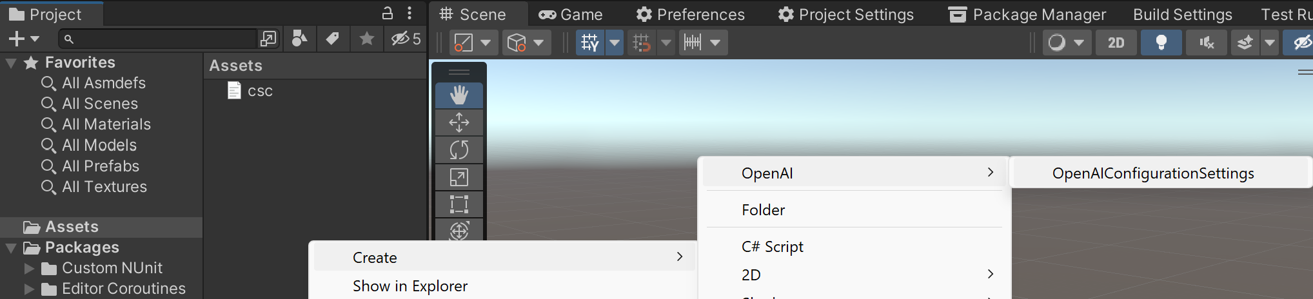Click the search by type icon
Image resolution: width=1313 pixels, height=299 pixels.
[x=300, y=39]
